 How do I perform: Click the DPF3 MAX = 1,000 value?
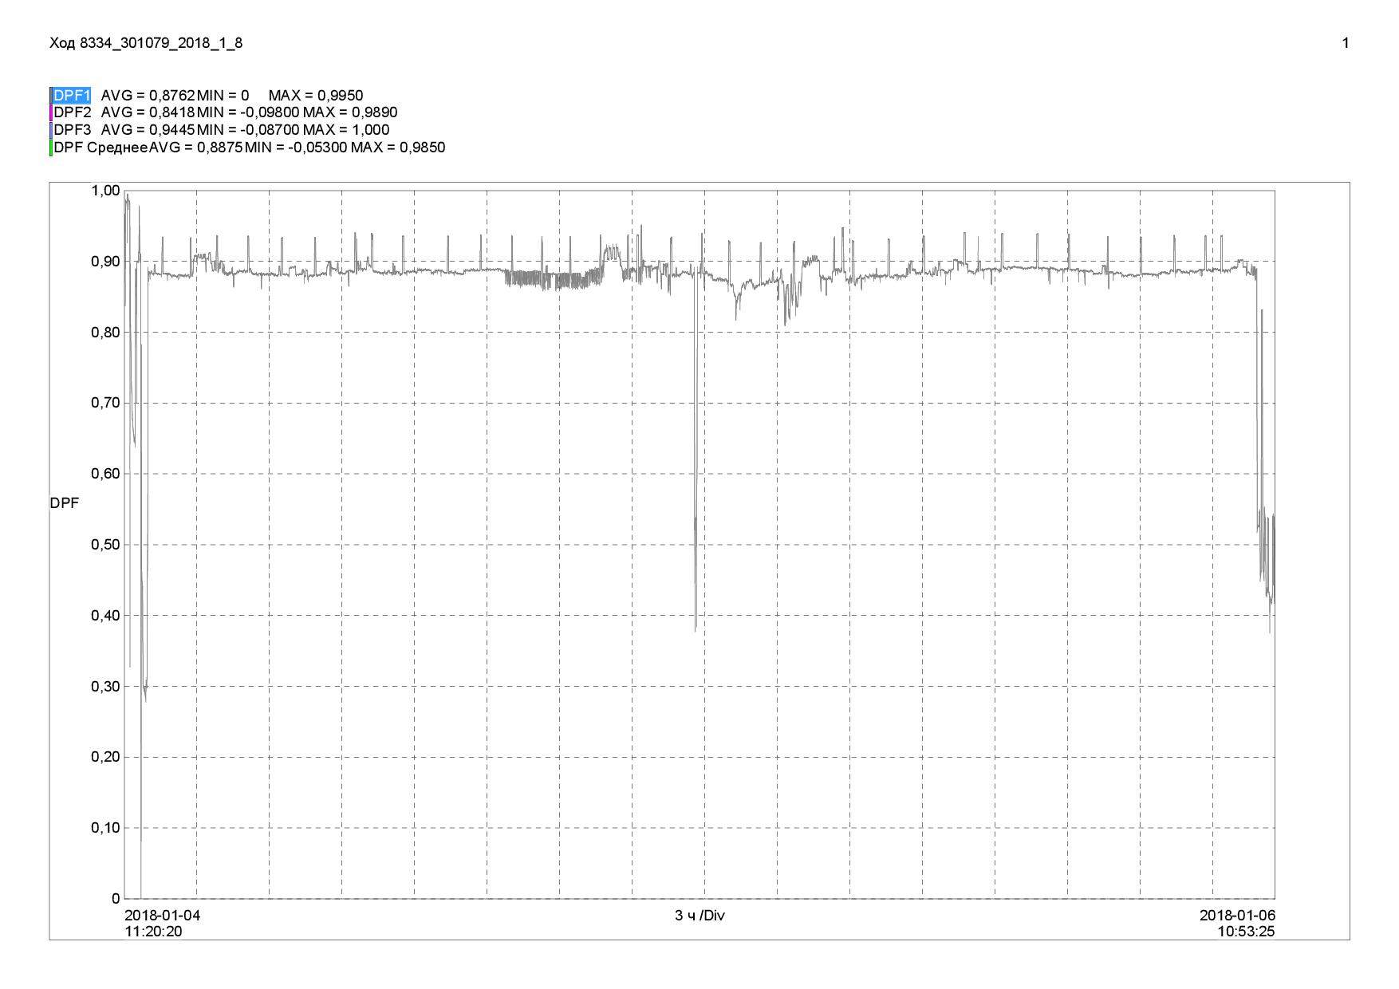[x=346, y=130]
